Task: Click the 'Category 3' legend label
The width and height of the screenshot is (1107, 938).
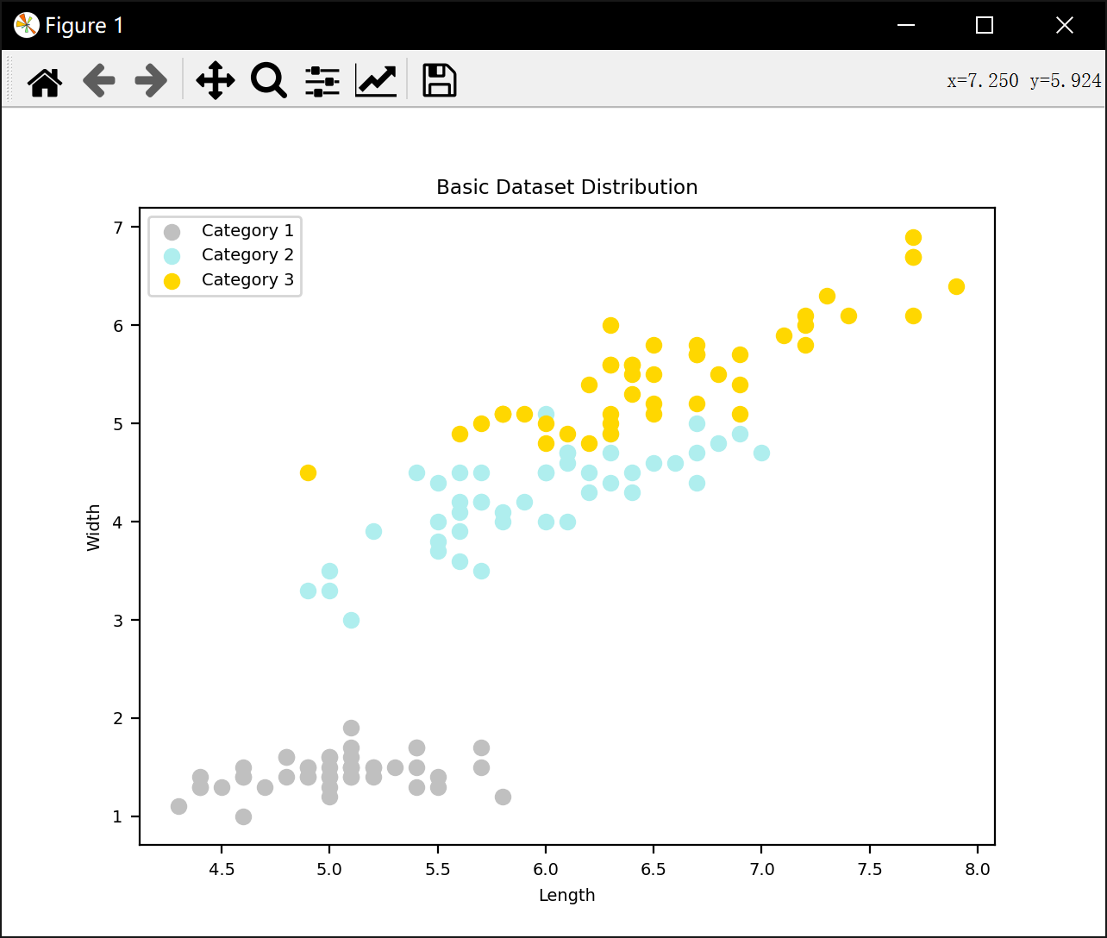Action: [247, 280]
